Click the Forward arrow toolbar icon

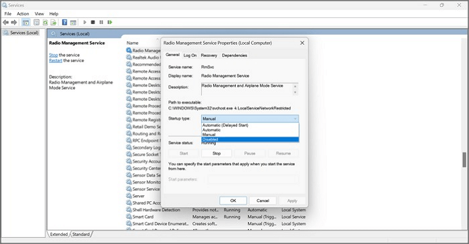tap(14, 22)
